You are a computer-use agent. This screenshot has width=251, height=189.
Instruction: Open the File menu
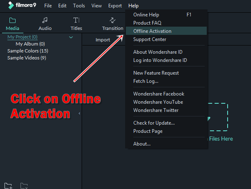coord(48,6)
